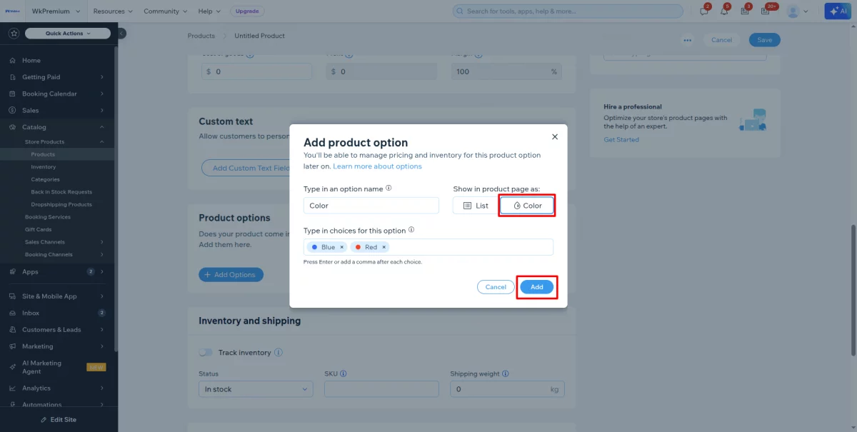Open Inventory in the sidebar
The width and height of the screenshot is (857, 432).
tap(44, 167)
